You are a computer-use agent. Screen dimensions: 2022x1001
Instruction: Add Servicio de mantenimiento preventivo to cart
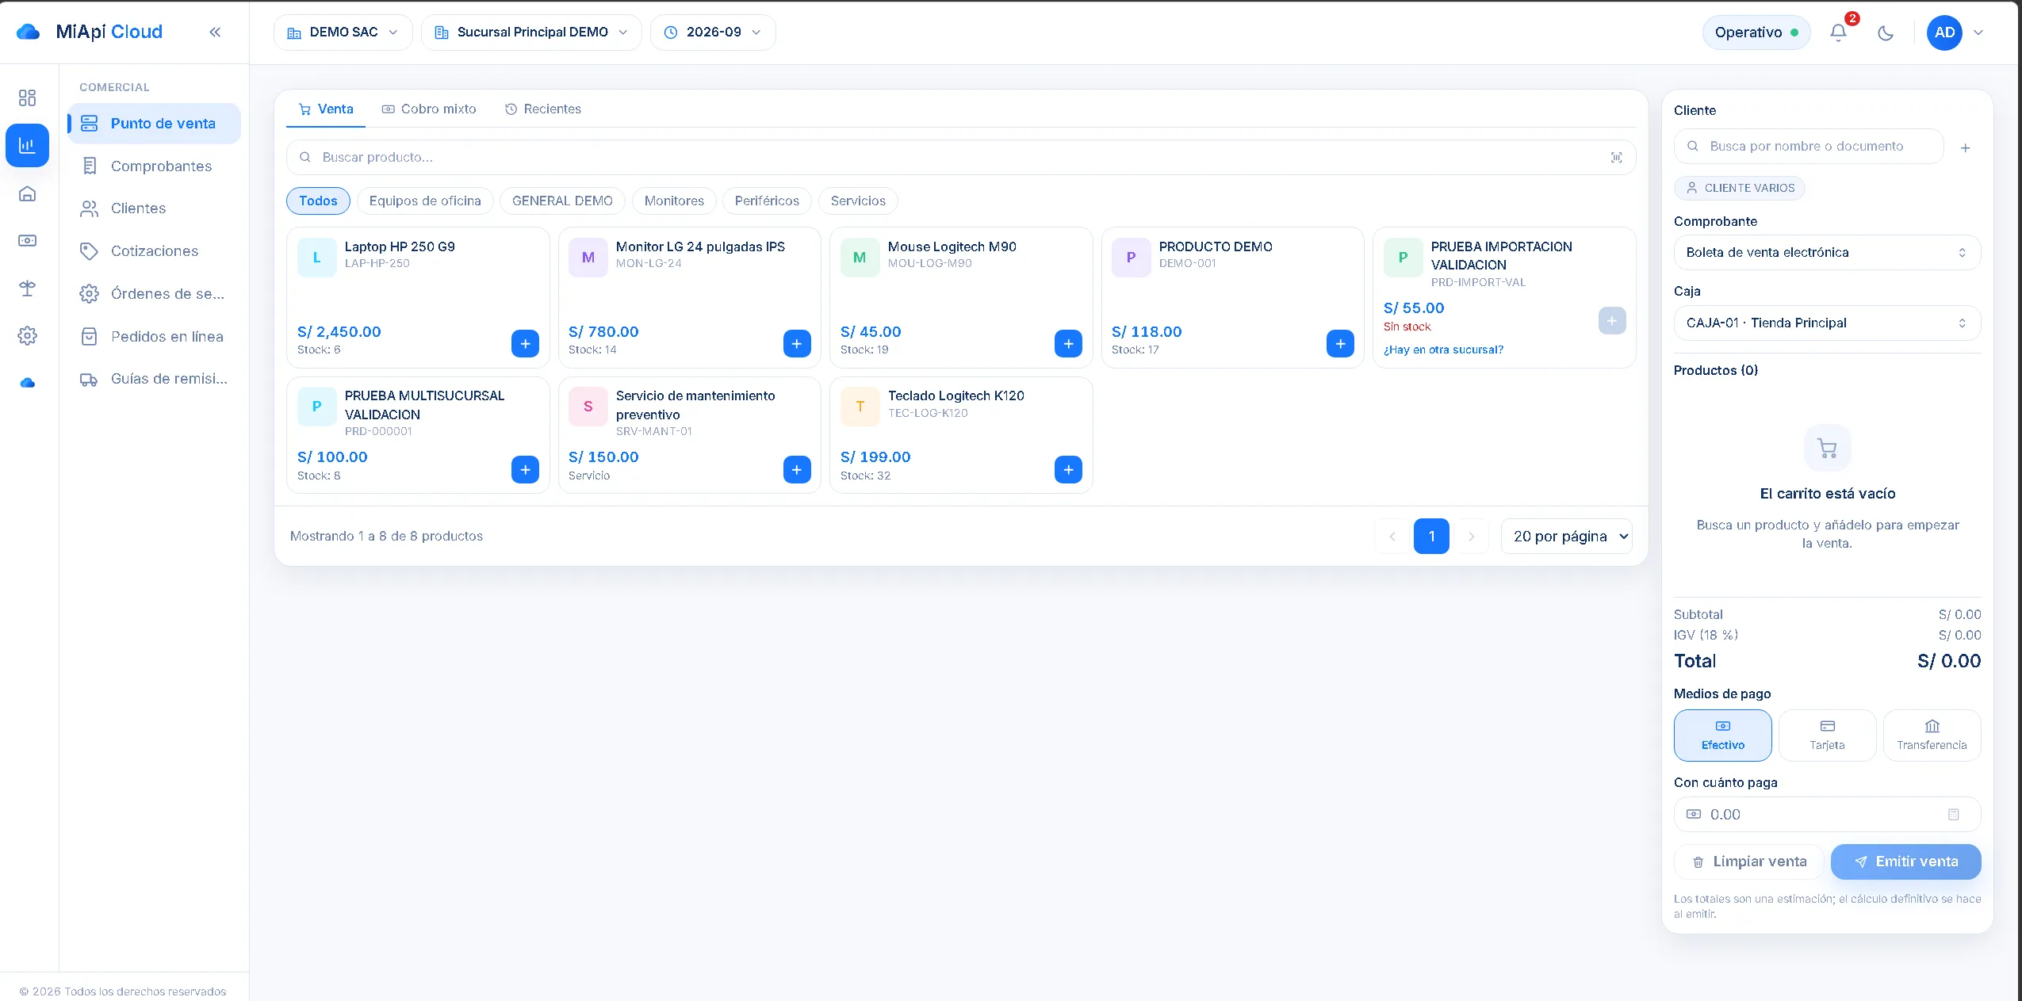pyautogui.click(x=797, y=470)
